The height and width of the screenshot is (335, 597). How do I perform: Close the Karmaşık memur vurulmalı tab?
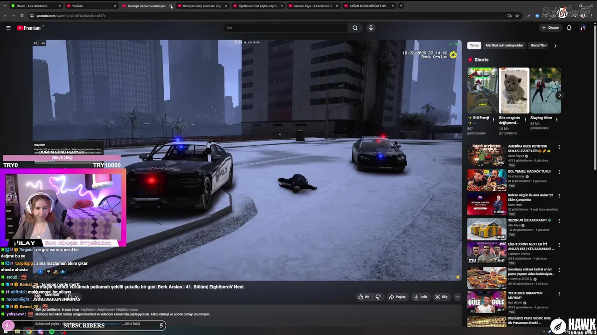[171, 6]
